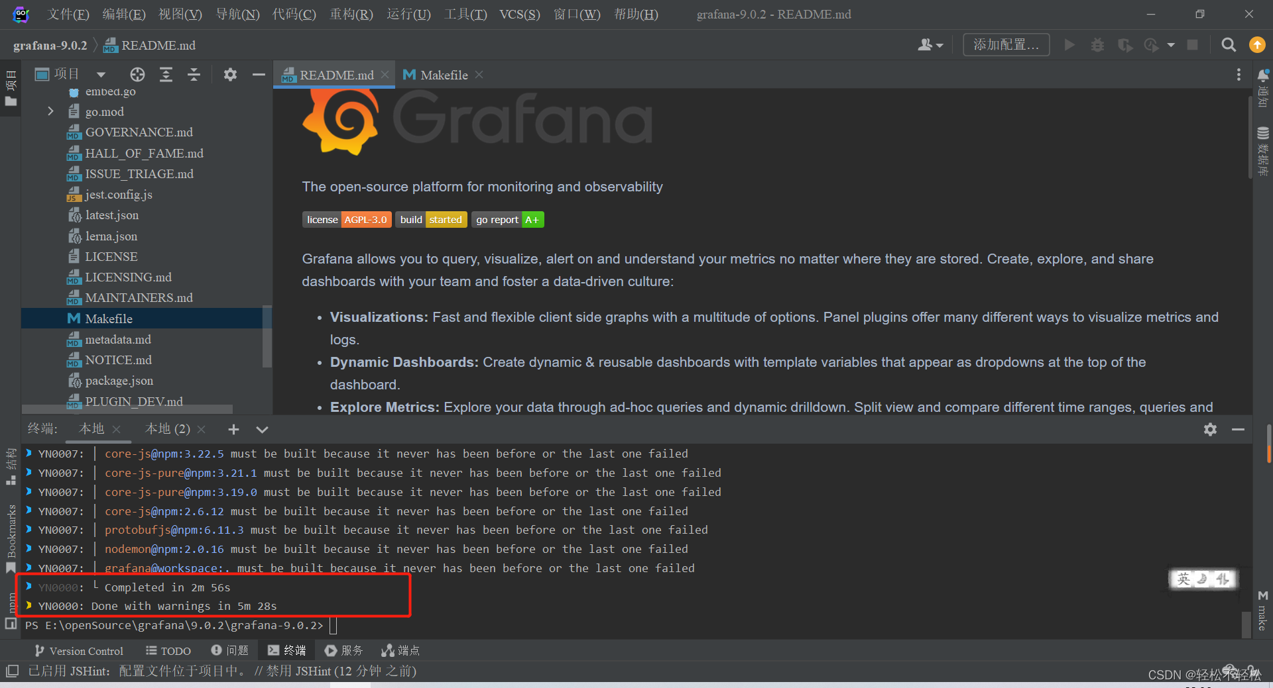This screenshot has height=688, width=1273.
Task: Open the 重构(R) menu
Action: pos(351,14)
